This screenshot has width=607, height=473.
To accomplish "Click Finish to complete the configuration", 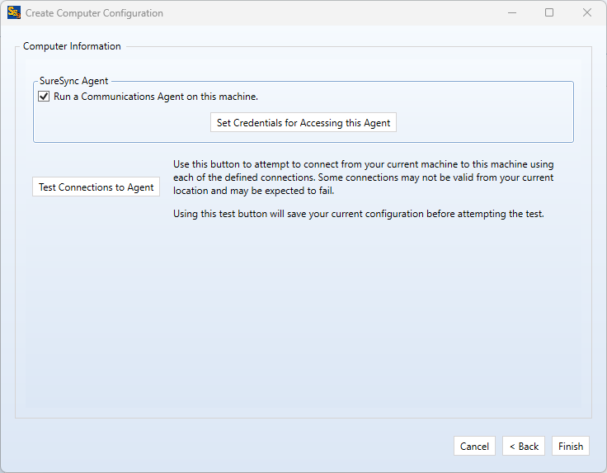I will click(571, 446).
